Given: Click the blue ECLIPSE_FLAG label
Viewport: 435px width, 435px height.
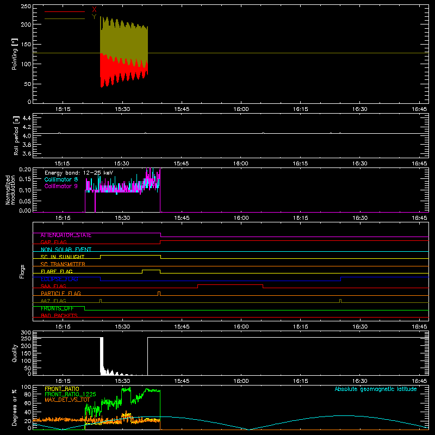Looking at the screenshot, I should 59,279.
